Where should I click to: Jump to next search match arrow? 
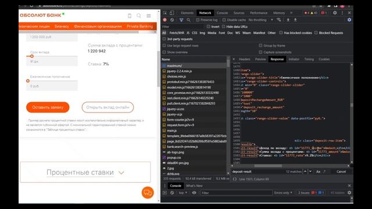coord(310,172)
